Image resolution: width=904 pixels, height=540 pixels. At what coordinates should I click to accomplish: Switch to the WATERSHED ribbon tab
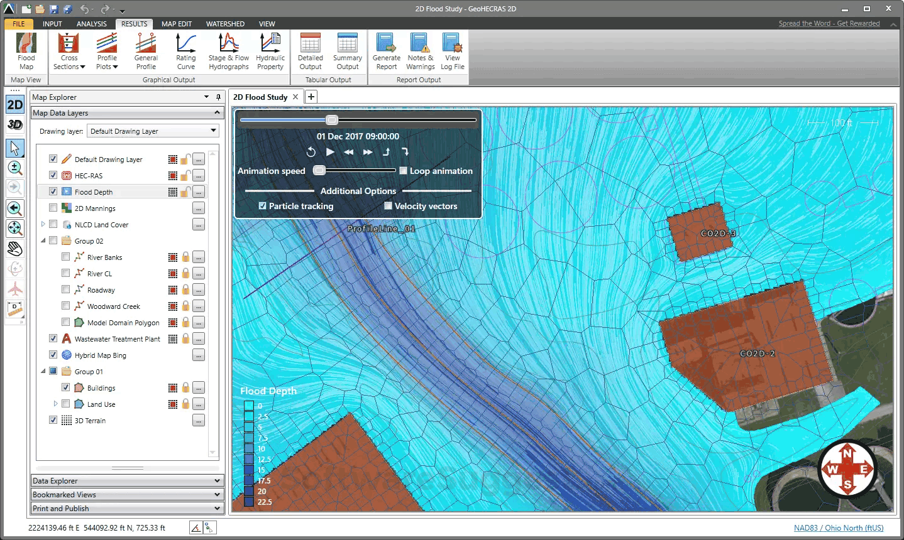(225, 24)
